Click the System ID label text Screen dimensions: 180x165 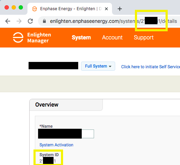point(49,155)
